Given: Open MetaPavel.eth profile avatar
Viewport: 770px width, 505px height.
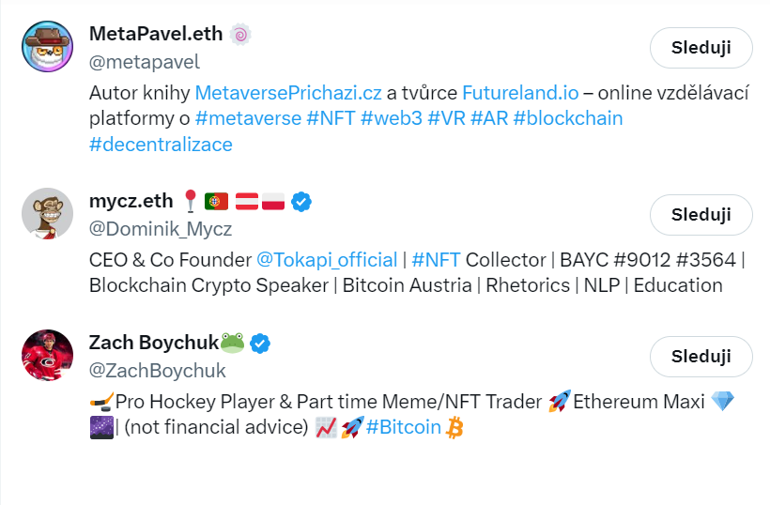Looking at the screenshot, I should tap(47, 47).
